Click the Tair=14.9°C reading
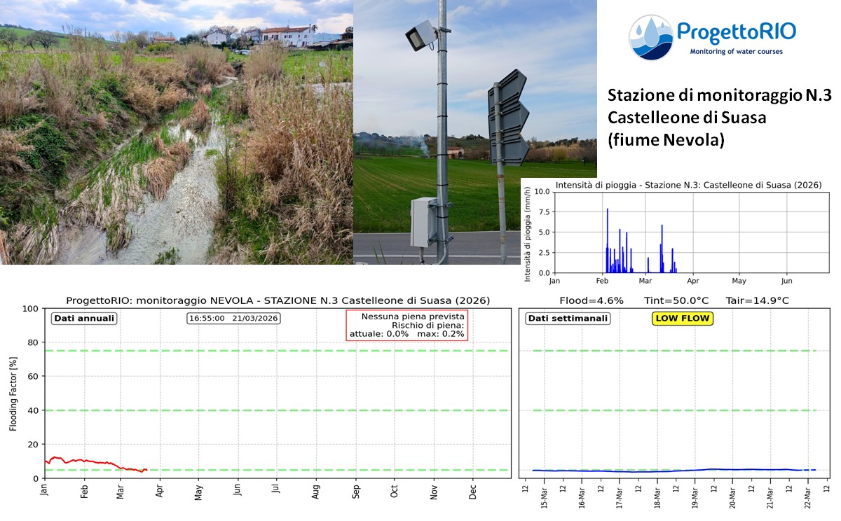Image resolution: width=841 pixels, height=521 pixels. coord(757,300)
